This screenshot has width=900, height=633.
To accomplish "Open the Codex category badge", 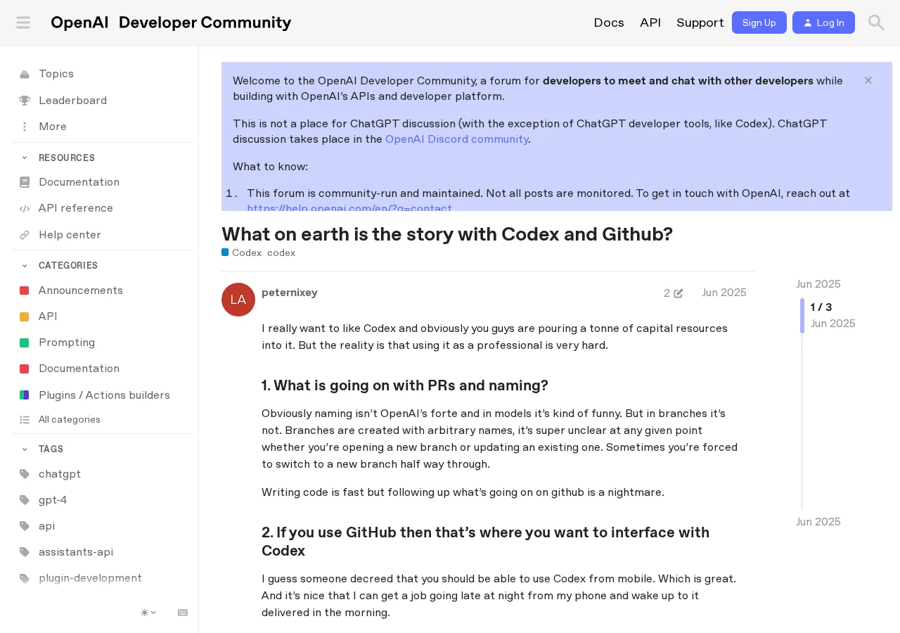I will click(242, 253).
